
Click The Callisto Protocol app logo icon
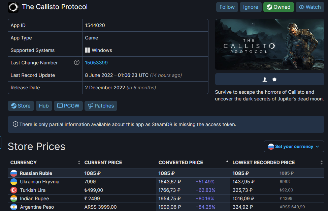[13, 7]
